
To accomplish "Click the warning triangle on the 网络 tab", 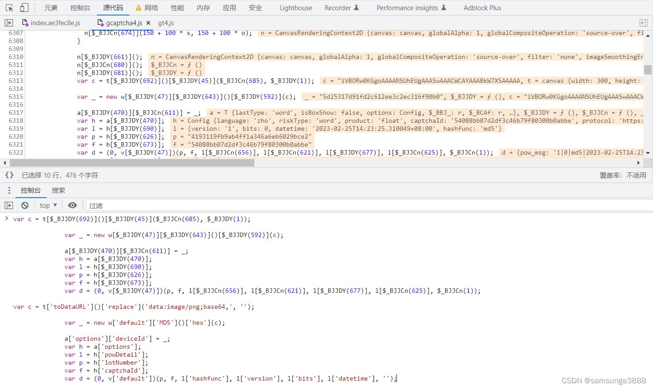I will pyautogui.click(x=139, y=8).
